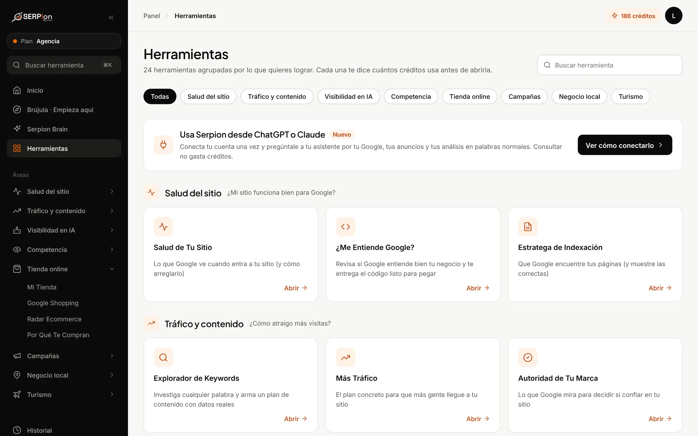
Task: Open Serpion Brain sparkle icon
Action: (x=17, y=129)
